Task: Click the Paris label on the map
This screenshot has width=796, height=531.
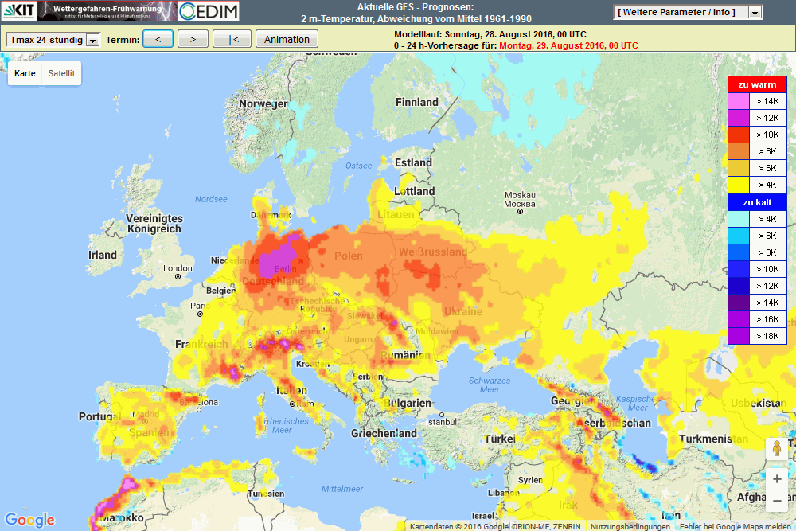Action: [200, 306]
